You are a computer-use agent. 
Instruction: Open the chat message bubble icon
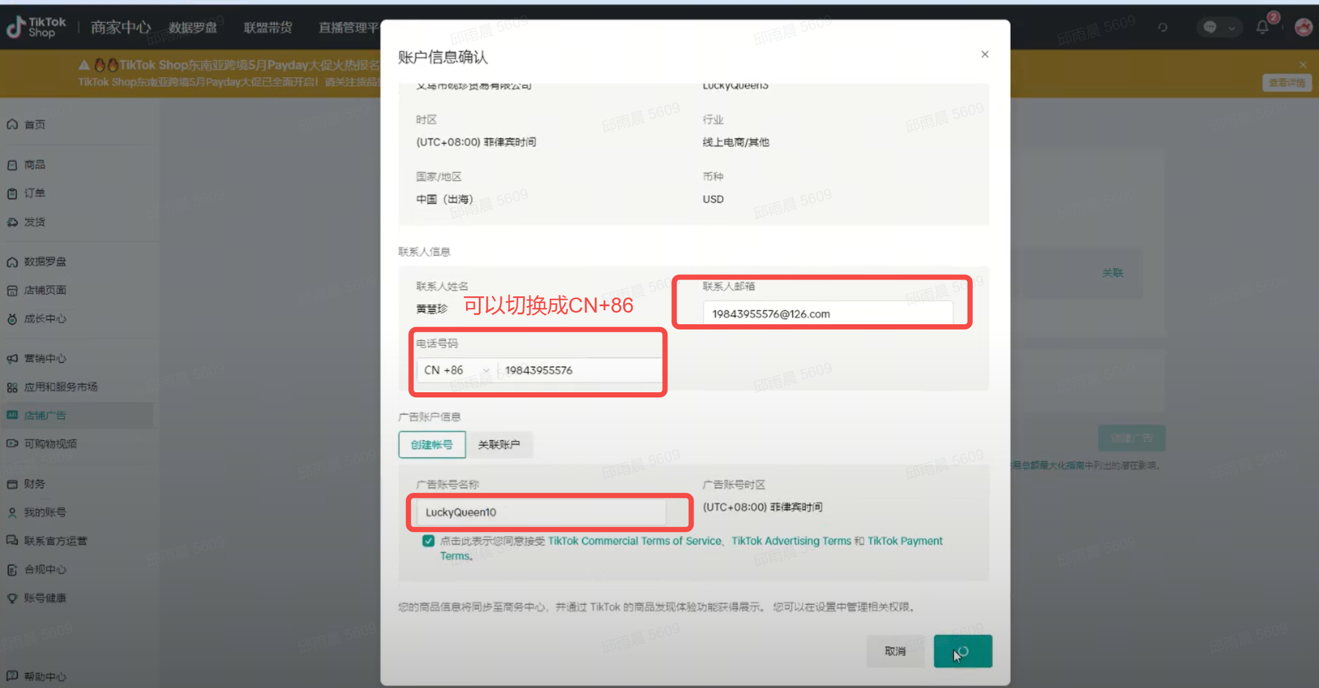point(1210,27)
